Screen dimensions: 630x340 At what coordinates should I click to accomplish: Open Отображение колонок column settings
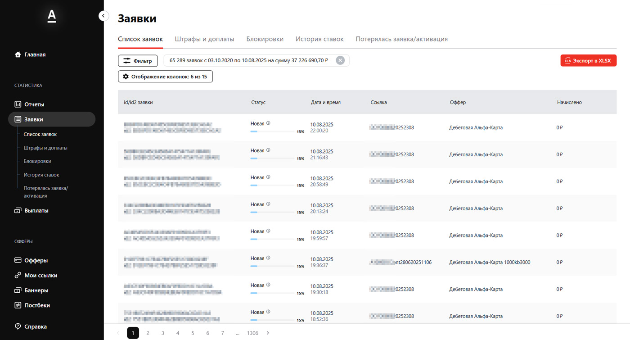tap(165, 77)
